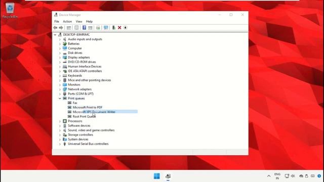Expand Mice and other pointing devices
The height and width of the screenshot is (182, 324).
pyautogui.click(x=60, y=80)
